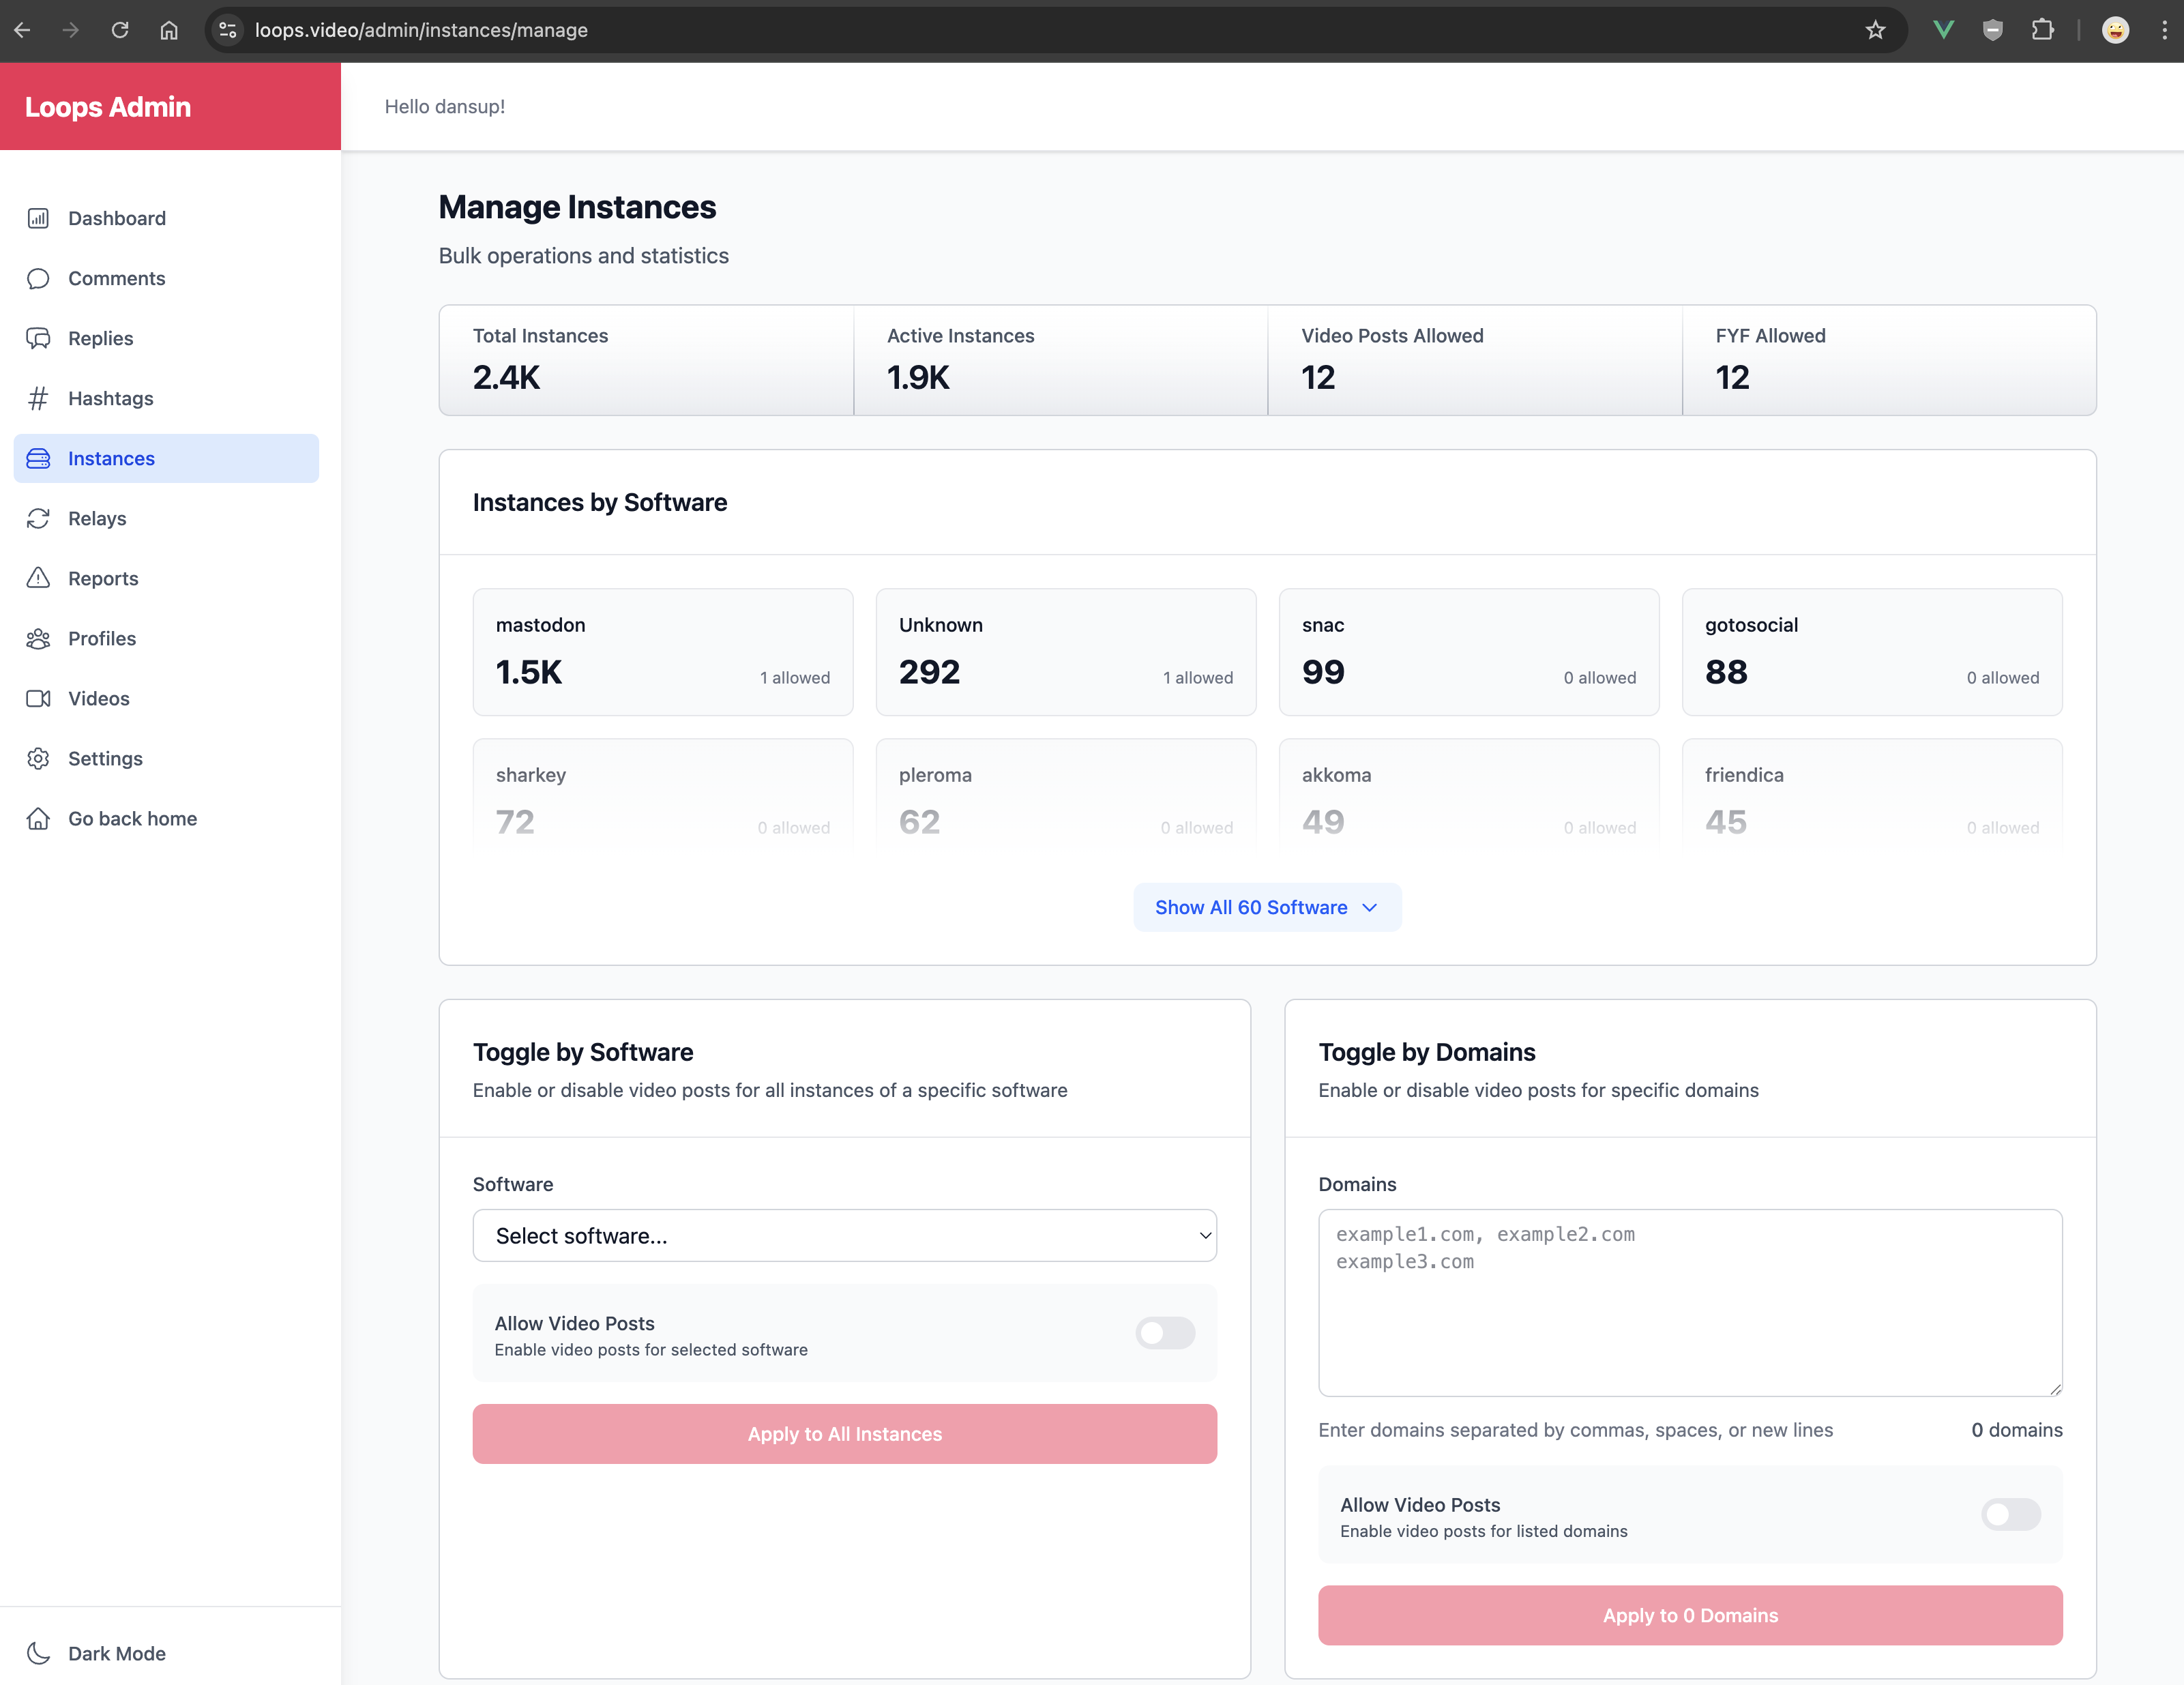
Task: Open the browser three-dot menu
Action: click(2164, 30)
